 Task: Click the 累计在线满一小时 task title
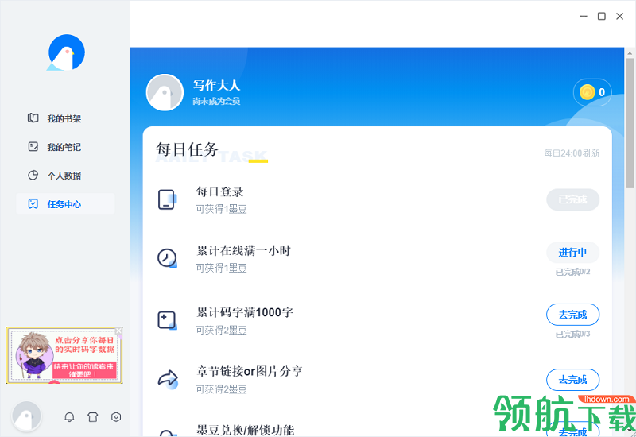pos(244,251)
